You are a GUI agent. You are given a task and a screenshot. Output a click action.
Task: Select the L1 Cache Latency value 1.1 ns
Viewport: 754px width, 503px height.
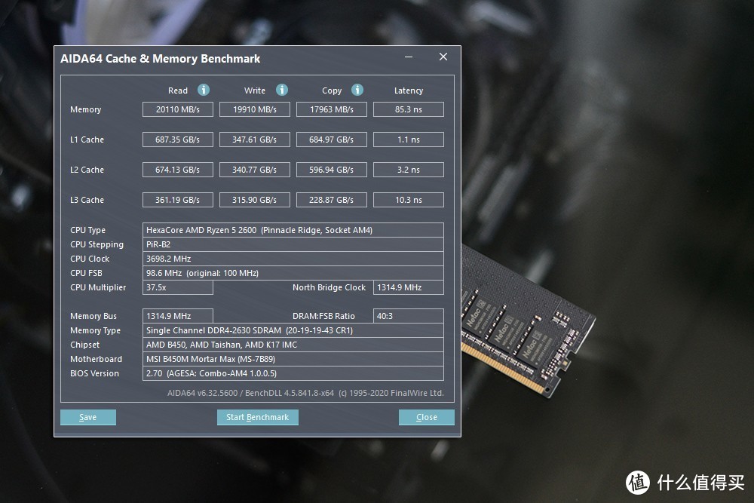tap(409, 140)
